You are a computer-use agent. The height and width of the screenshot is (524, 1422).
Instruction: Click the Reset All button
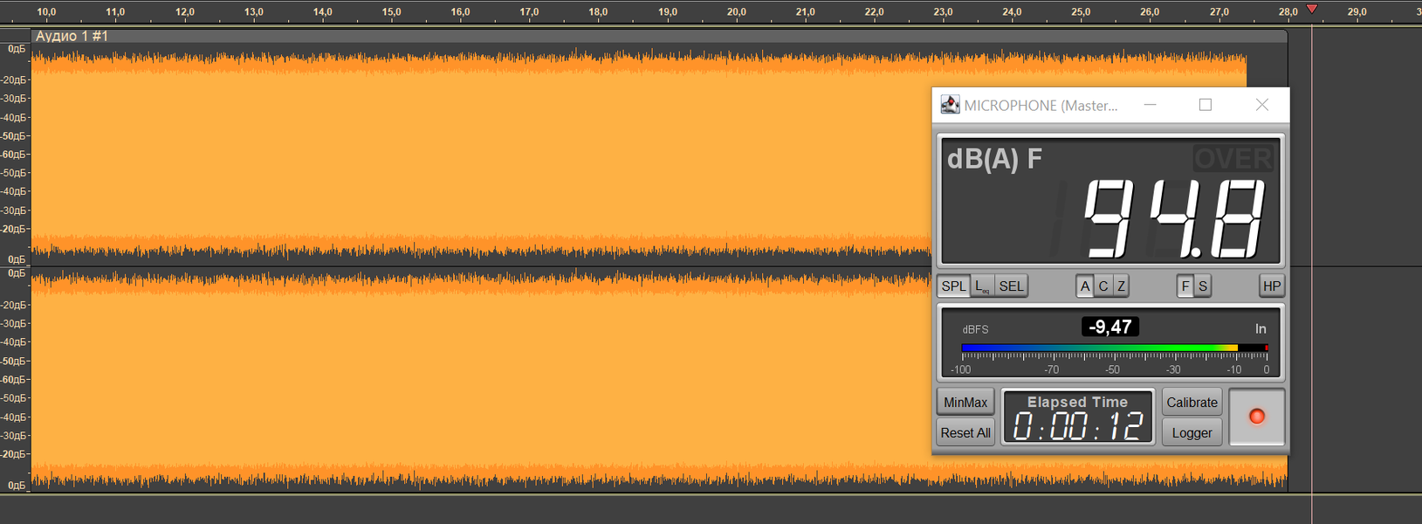(x=965, y=432)
